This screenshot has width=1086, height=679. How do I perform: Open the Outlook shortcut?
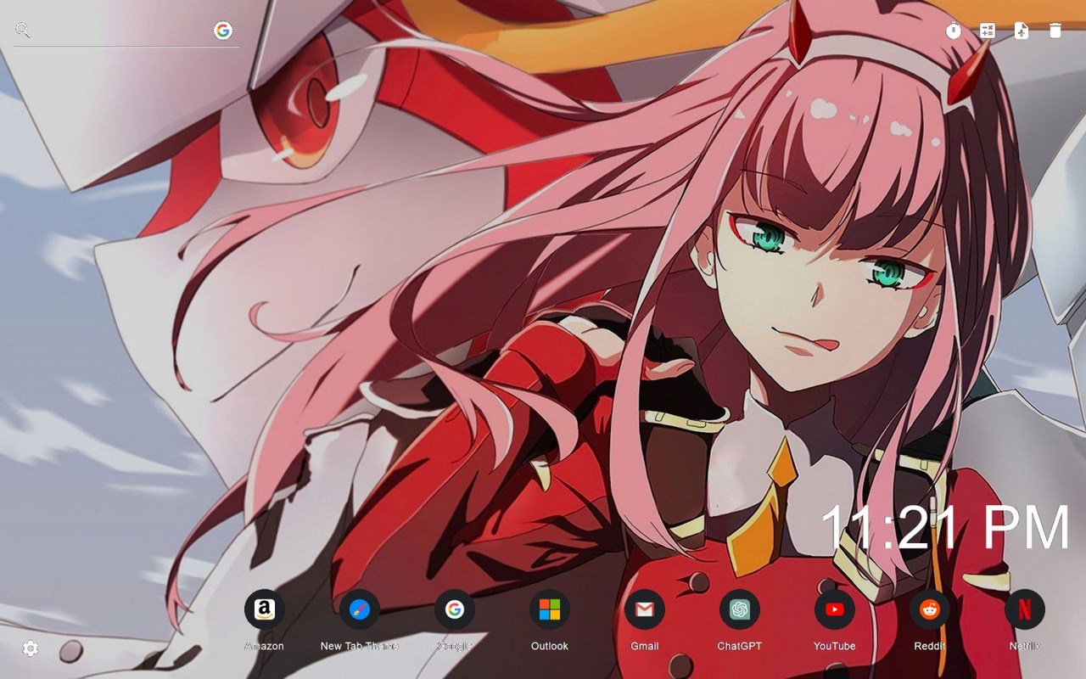(x=550, y=609)
